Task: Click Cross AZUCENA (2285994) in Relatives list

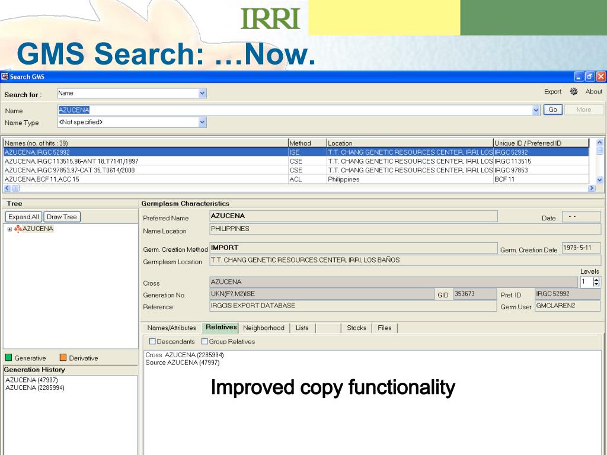Action: 185,355
